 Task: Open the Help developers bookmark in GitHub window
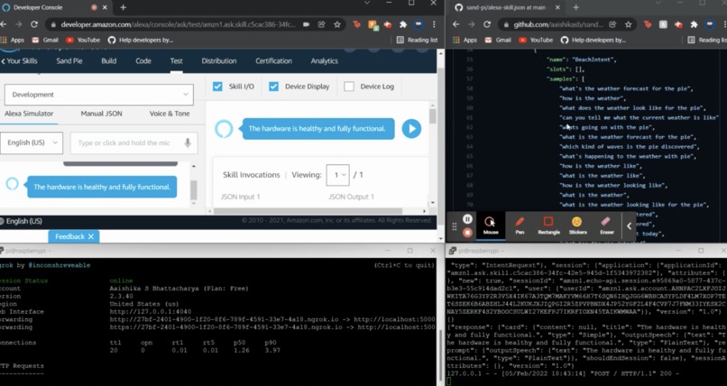coord(594,40)
